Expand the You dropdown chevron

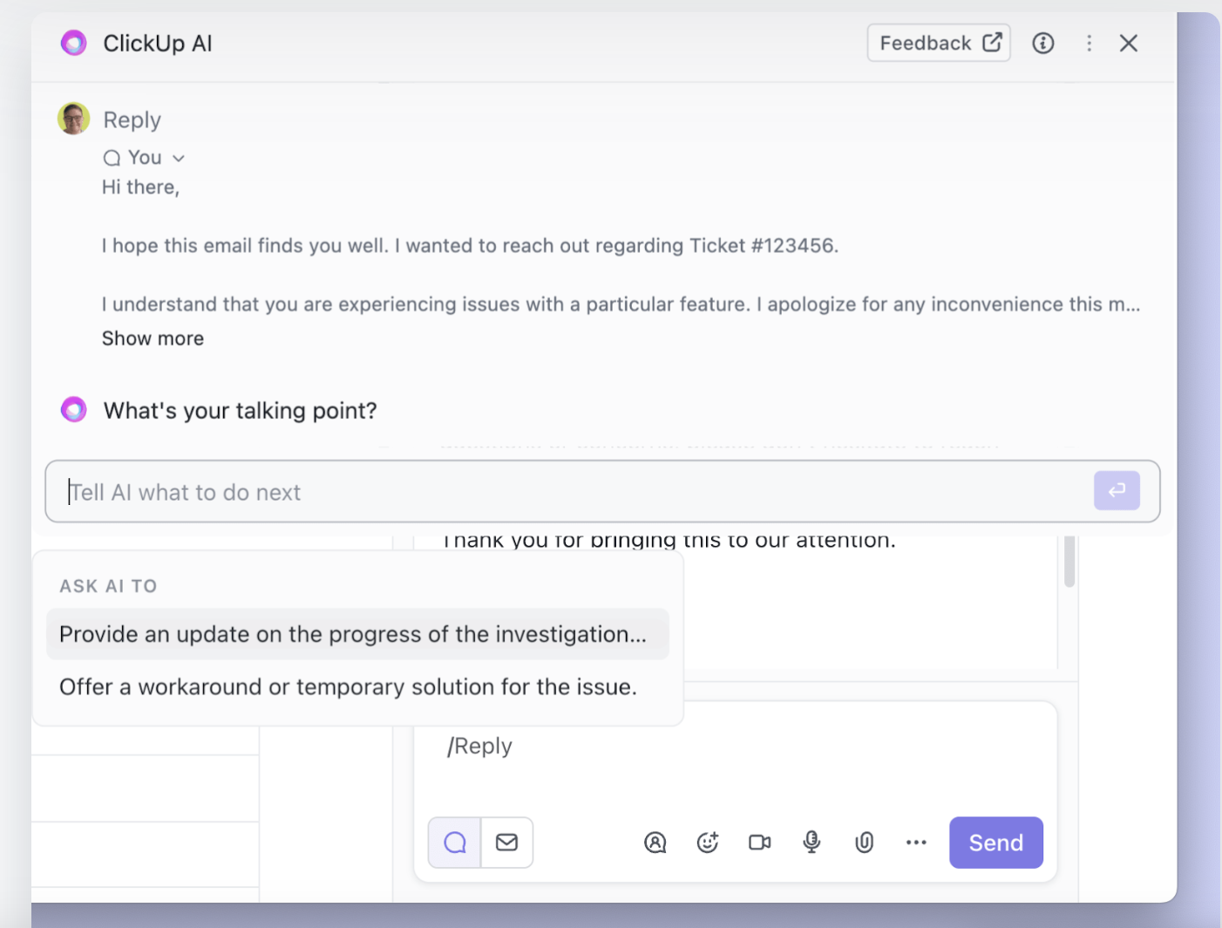click(179, 158)
